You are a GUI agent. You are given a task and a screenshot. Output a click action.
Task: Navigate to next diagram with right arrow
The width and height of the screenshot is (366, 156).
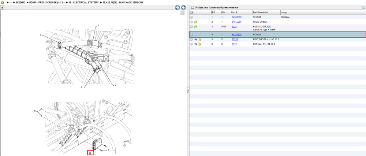coord(183,7)
